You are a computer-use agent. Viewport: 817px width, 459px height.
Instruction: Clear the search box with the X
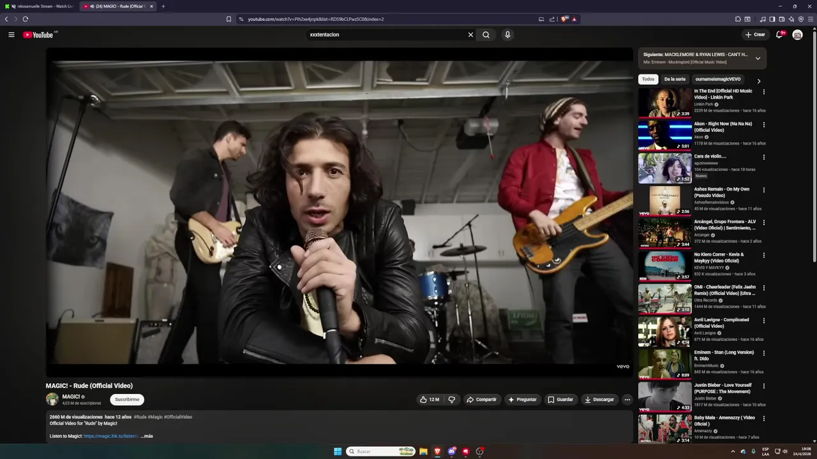coord(470,34)
